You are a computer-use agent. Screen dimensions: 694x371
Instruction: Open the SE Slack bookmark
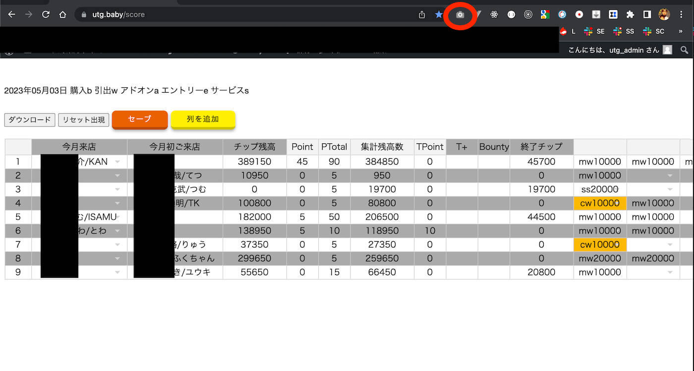click(x=594, y=31)
